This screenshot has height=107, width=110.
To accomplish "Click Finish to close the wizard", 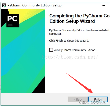I will tap(98, 99).
